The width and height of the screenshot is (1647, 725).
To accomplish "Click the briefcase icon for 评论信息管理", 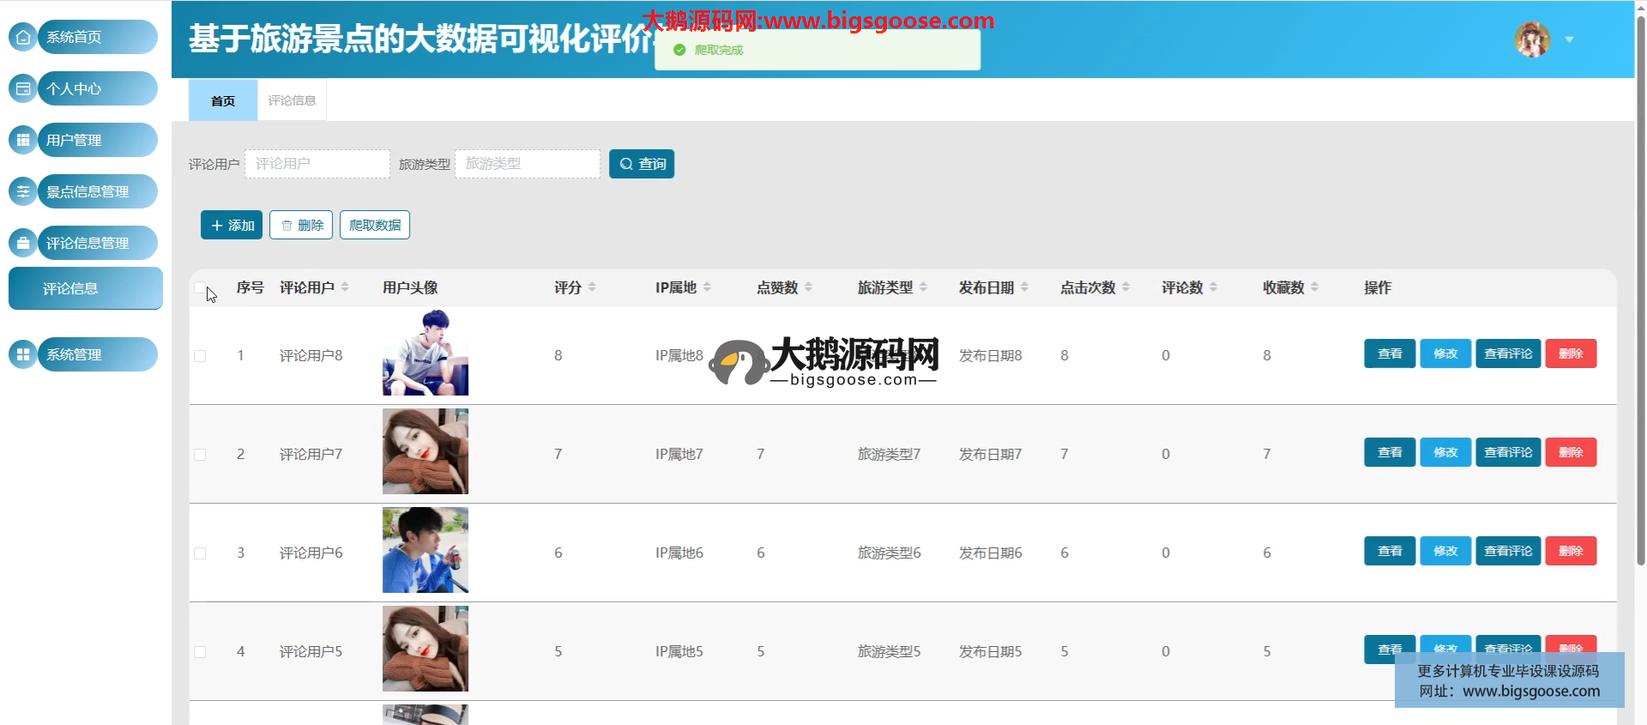I will (x=23, y=243).
